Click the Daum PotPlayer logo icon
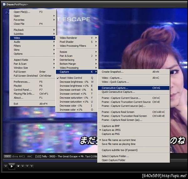This screenshot has height=179, width=188. (x=4, y=4)
